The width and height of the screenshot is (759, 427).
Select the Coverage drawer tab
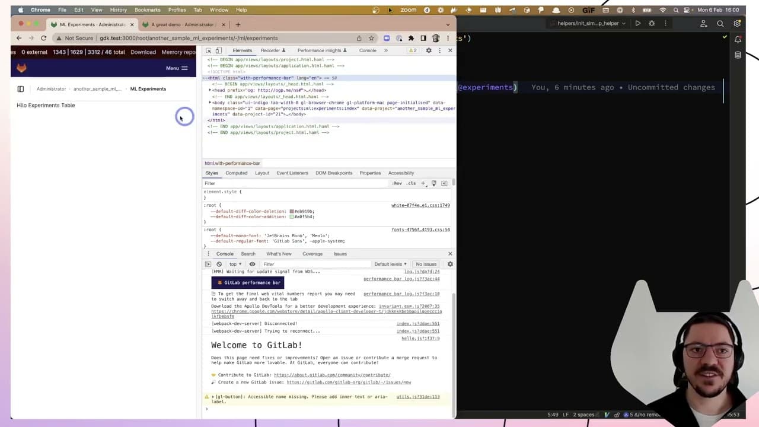[x=312, y=254]
